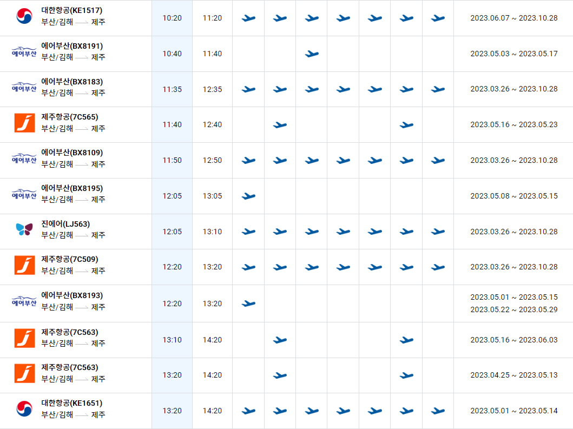The width and height of the screenshot is (573, 429).
Task: Click the 10:40 departure time
Action: [x=172, y=54]
